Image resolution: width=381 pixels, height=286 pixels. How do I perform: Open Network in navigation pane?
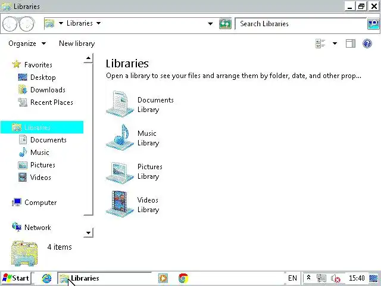tap(32, 228)
